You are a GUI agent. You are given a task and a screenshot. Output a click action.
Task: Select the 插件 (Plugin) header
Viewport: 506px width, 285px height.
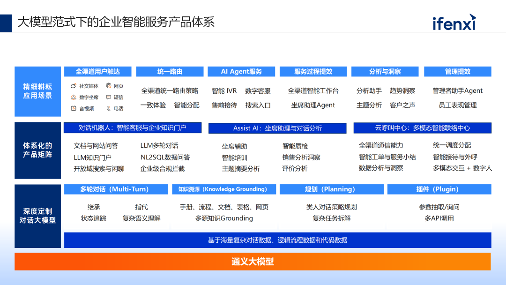pyautogui.click(x=439, y=189)
